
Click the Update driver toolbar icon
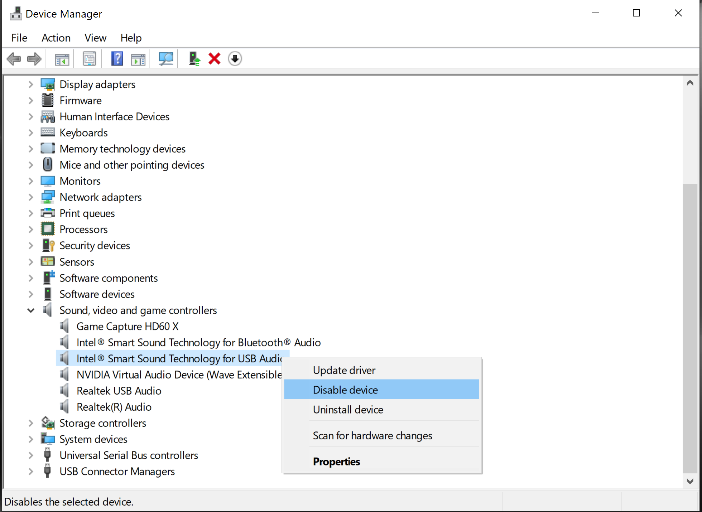[x=194, y=59]
